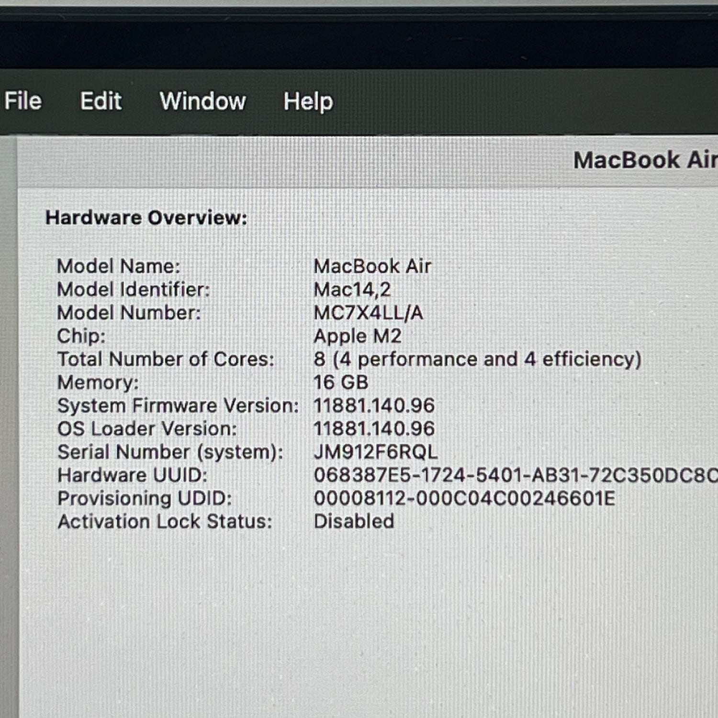Viewport: 718px width, 718px height.
Task: Select the Hardware UUID value starting 068387E5
Action: point(516,475)
